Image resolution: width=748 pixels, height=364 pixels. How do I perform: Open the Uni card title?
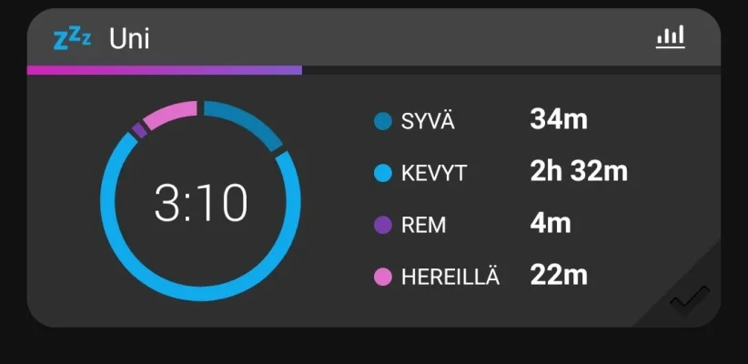[x=129, y=39]
